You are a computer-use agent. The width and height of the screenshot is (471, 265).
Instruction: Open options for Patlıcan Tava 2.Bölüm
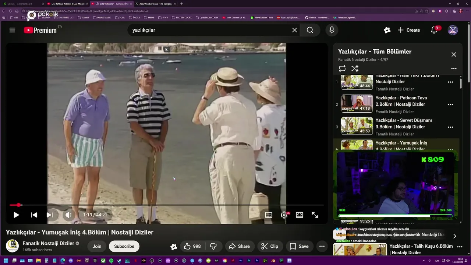point(450,105)
